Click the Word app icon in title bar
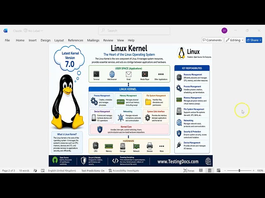The height and width of the screenshot is (198, 265). 5,31
